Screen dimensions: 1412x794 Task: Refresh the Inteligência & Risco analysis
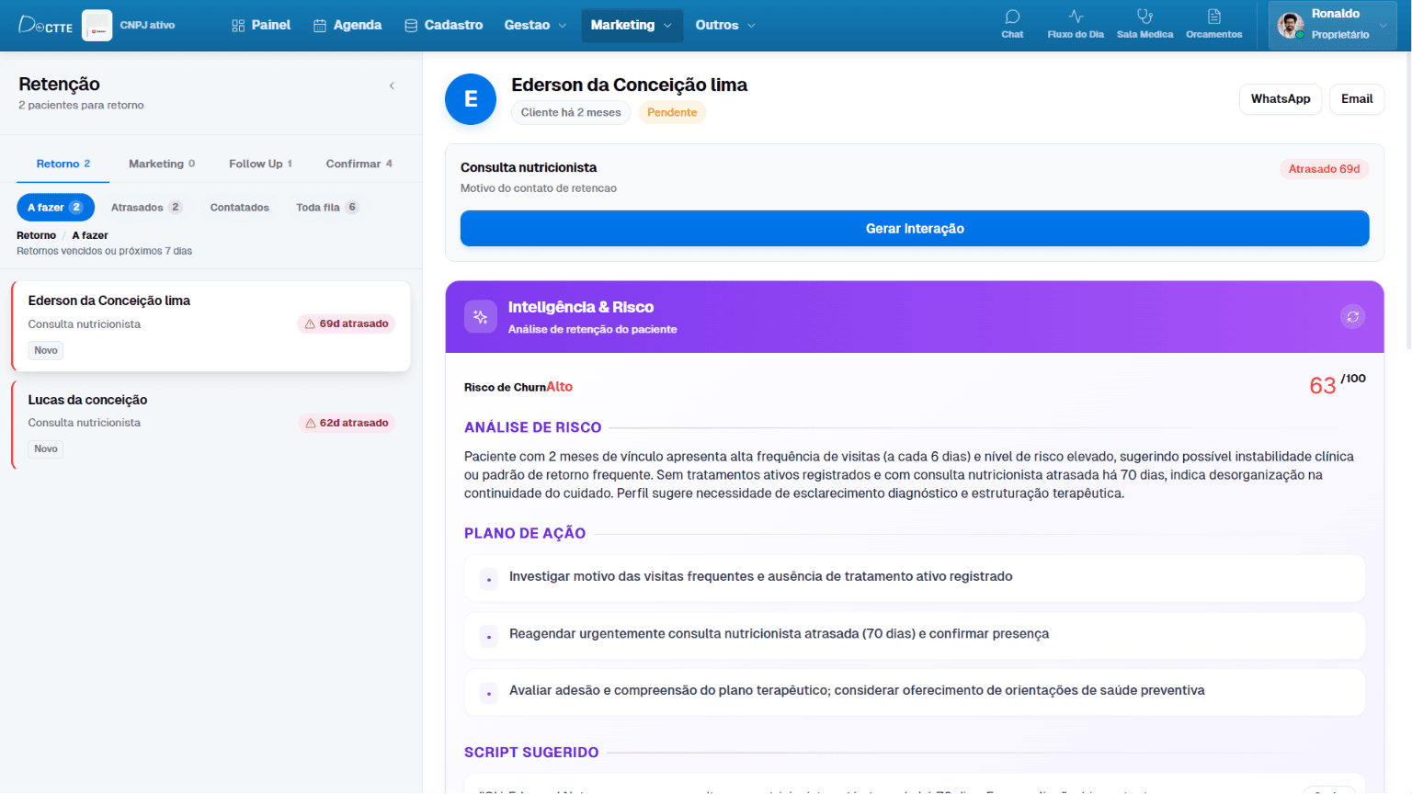1352,316
